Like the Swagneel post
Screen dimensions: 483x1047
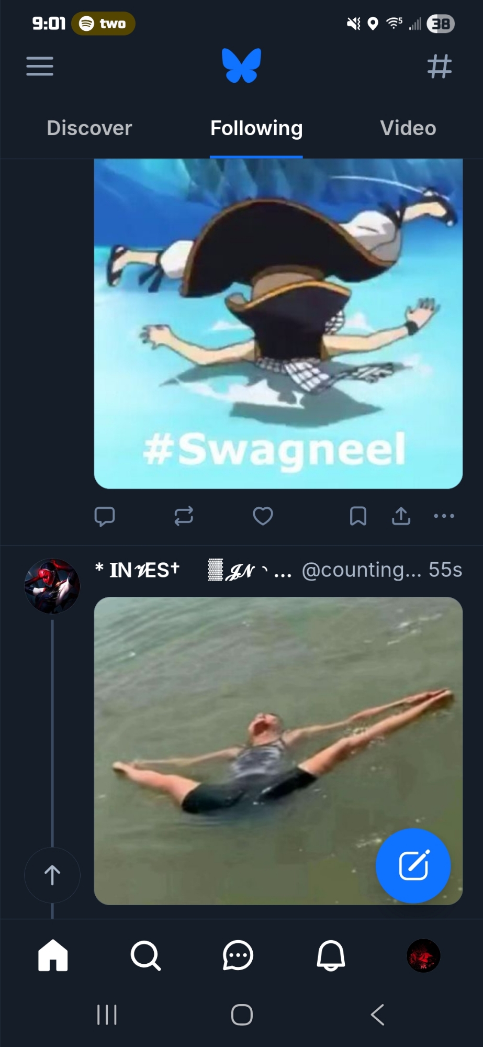pos(263,516)
